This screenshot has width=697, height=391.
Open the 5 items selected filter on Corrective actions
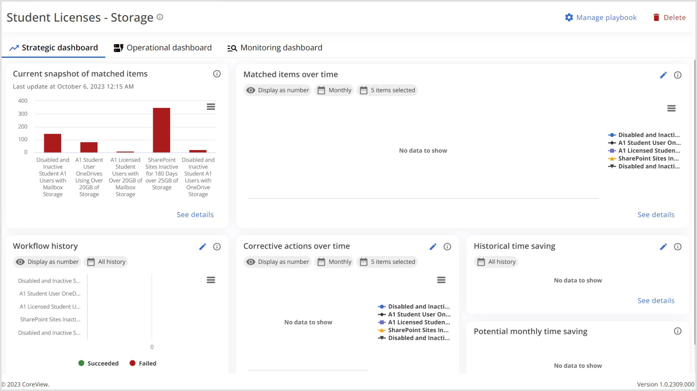pyautogui.click(x=387, y=261)
